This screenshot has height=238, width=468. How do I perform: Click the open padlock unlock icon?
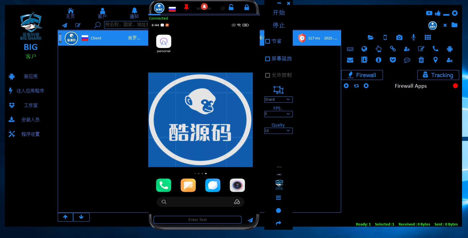tap(231, 7)
